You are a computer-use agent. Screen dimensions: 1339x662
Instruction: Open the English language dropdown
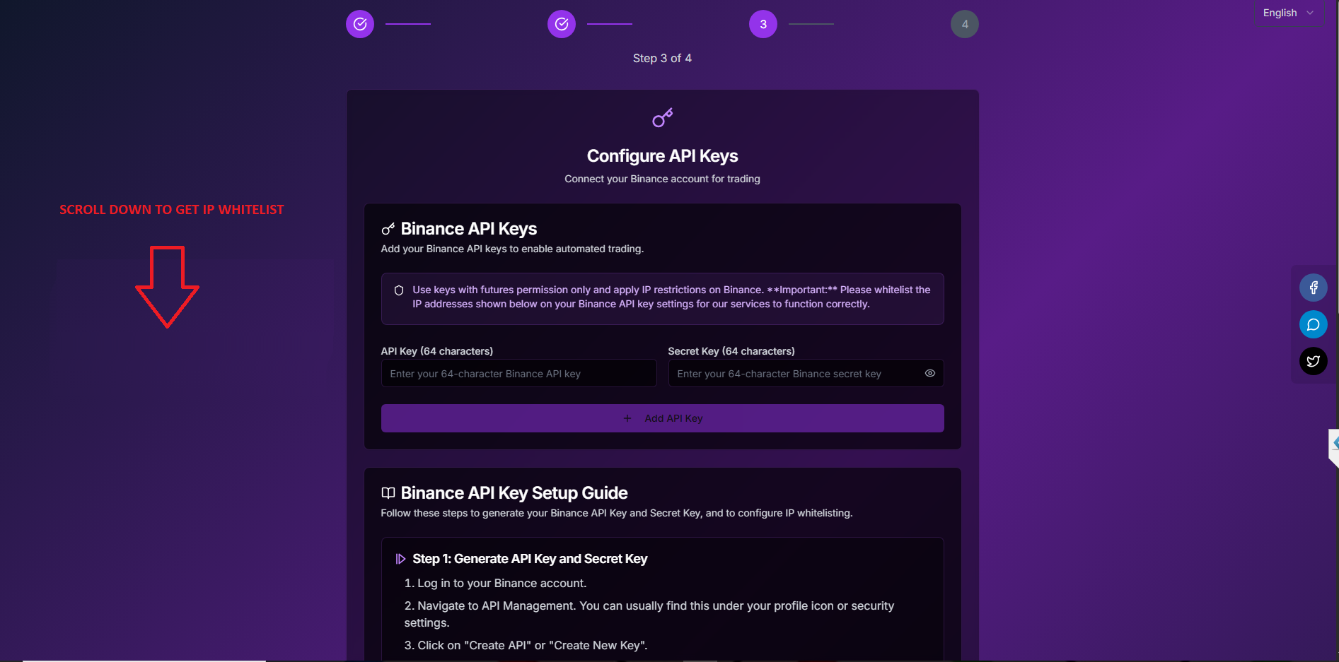(1288, 13)
